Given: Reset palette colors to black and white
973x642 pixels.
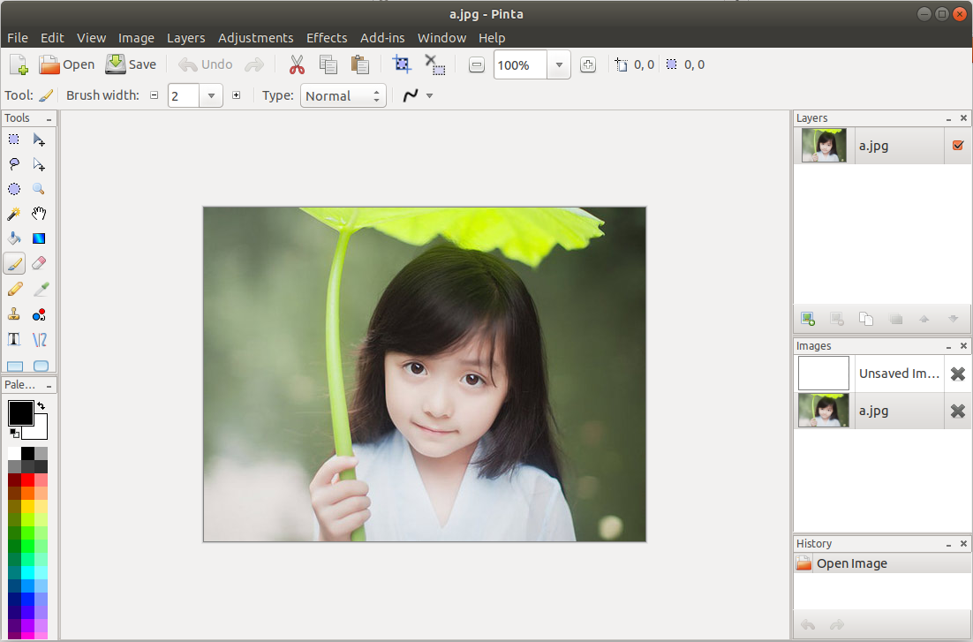Looking at the screenshot, I should pos(13,433).
